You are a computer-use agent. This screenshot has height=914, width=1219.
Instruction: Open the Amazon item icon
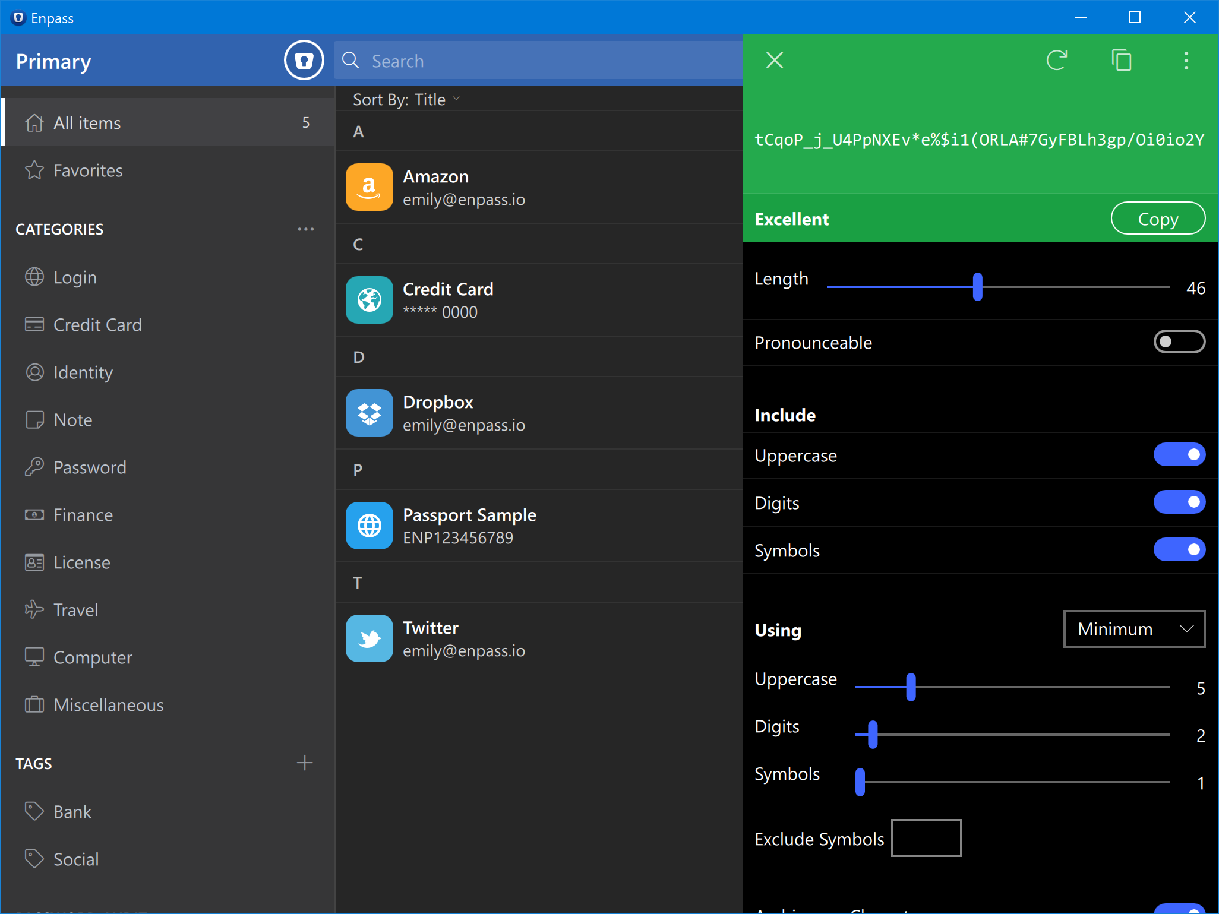[x=369, y=187]
